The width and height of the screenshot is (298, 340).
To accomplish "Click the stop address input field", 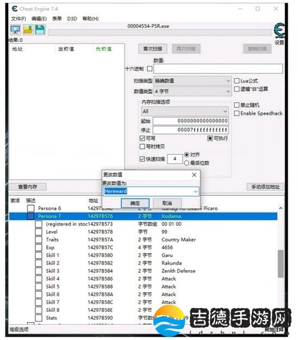I will 191,130.
